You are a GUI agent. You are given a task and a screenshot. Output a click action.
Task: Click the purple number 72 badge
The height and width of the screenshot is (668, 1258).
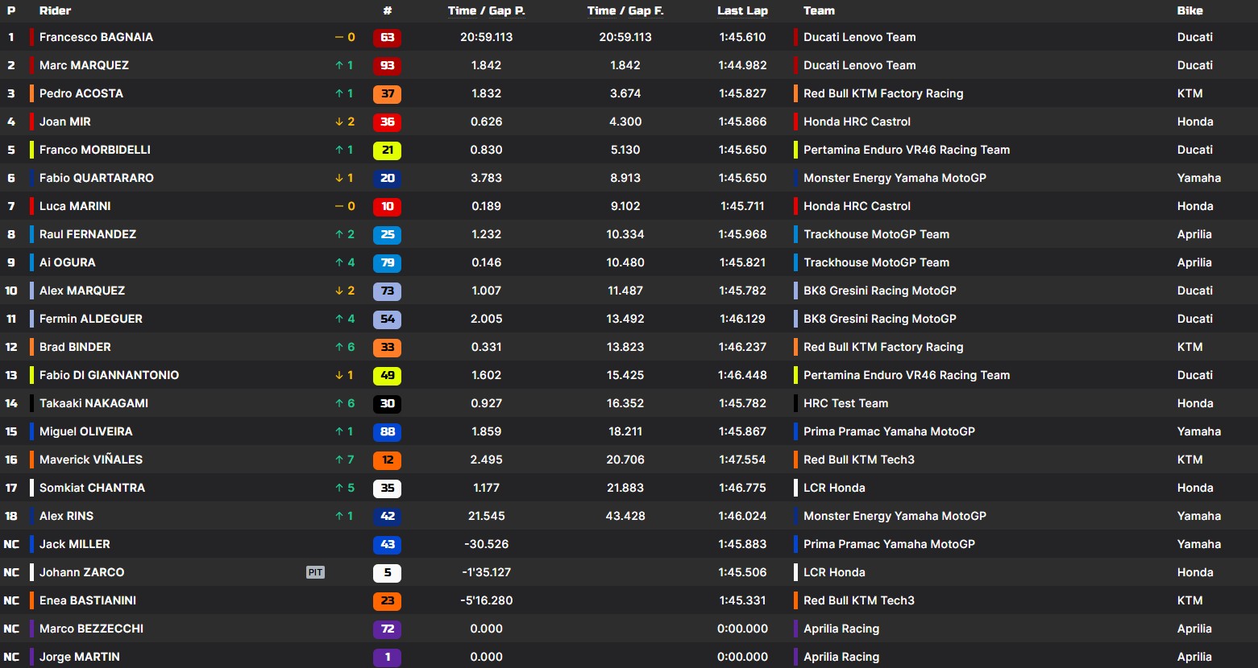(387, 629)
